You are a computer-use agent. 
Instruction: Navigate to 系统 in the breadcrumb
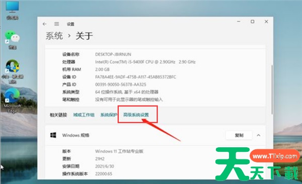point(54,36)
